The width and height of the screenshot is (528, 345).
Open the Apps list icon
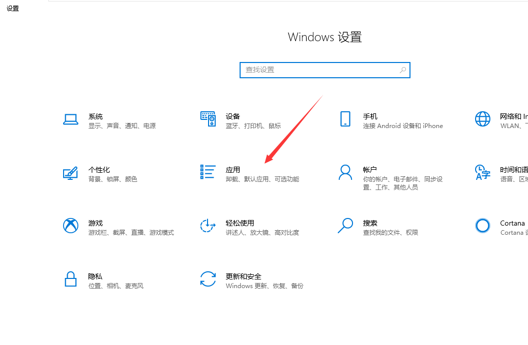(208, 172)
